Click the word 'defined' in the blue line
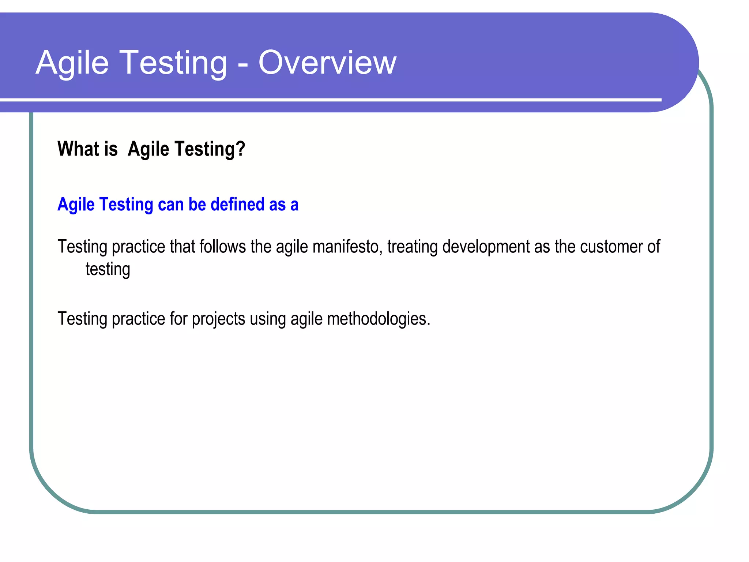749x562 pixels. [237, 204]
